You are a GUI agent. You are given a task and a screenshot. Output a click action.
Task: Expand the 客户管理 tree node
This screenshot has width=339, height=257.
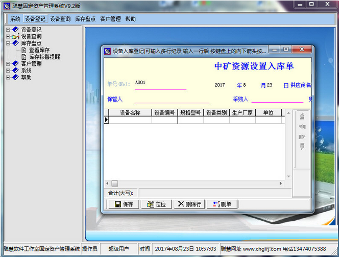(x=8, y=63)
